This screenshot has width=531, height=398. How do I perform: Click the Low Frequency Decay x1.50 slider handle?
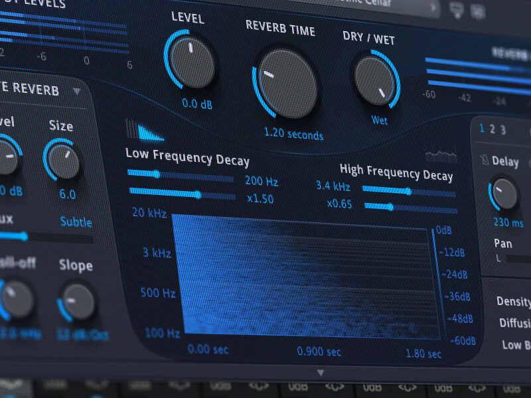[x=198, y=194]
